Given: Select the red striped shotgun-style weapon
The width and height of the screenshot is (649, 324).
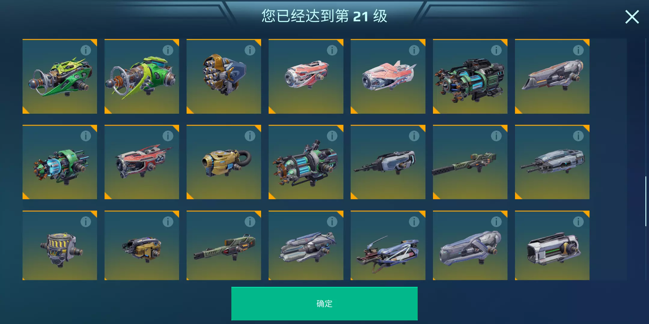Looking at the screenshot, I should [x=142, y=162].
